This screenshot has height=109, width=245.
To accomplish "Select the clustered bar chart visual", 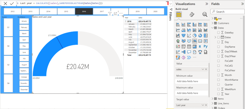I will 189,25.
